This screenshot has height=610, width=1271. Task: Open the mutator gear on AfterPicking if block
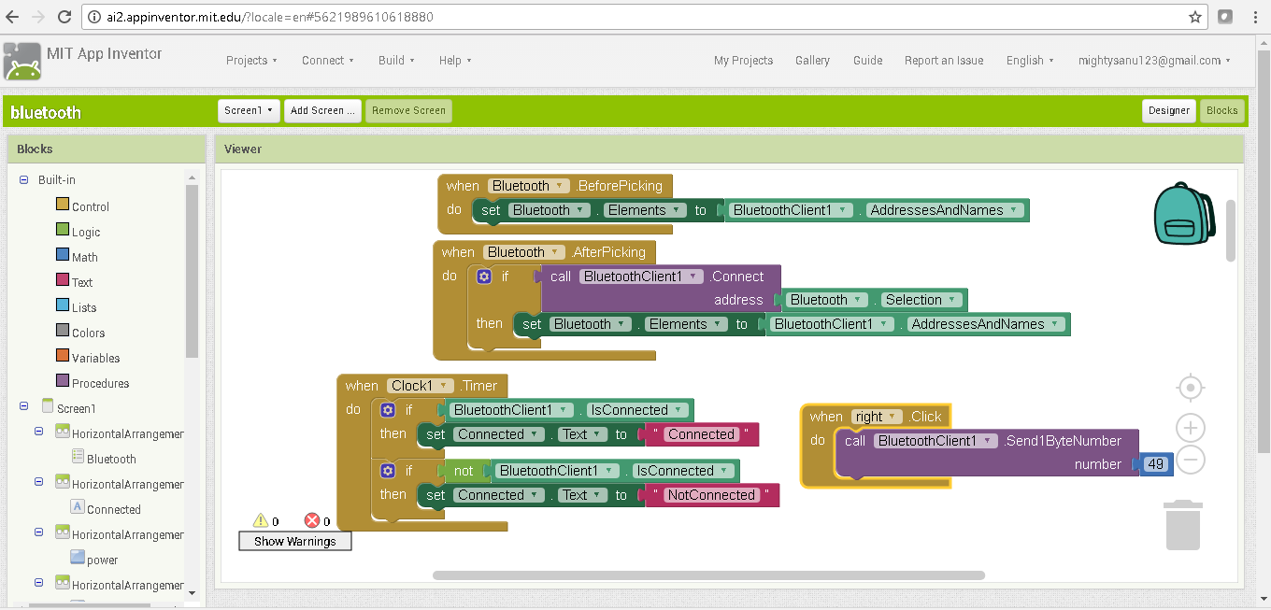click(484, 277)
